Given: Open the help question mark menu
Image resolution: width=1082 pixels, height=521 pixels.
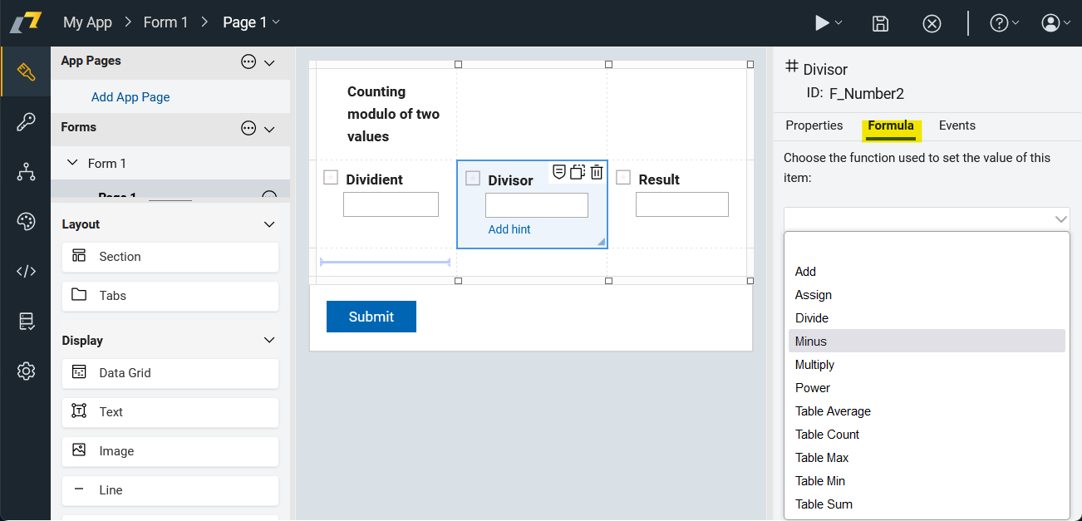Looking at the screenshot, I should pyautogui.click(x=999, y=23).
